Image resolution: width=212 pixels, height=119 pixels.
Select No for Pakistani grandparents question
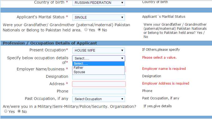coord(99,30)
